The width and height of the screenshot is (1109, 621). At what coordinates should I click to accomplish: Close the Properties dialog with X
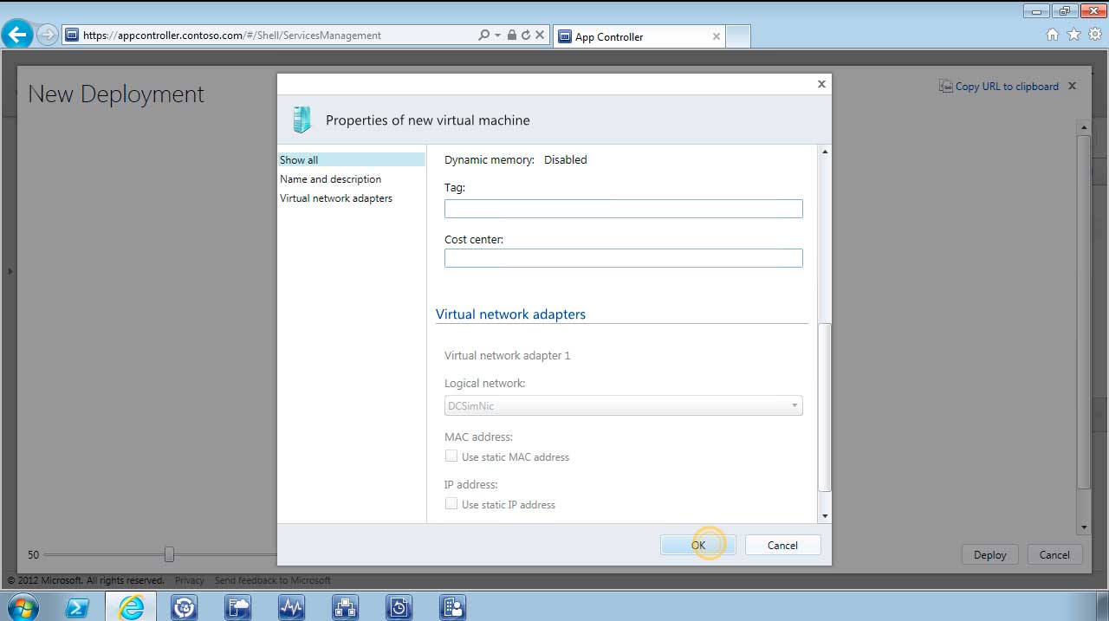821,84
